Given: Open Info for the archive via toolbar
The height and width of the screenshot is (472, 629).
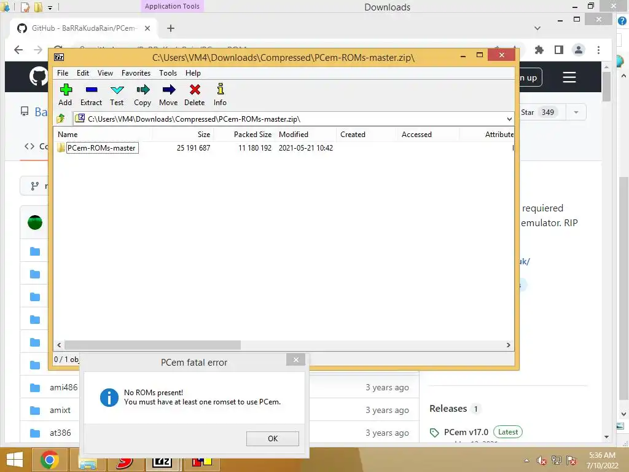Looking at the screenshot, I should coord(220,95).
